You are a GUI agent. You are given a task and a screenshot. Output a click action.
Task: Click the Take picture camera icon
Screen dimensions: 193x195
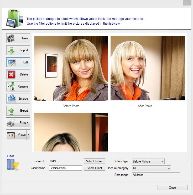tap(18, 38)
